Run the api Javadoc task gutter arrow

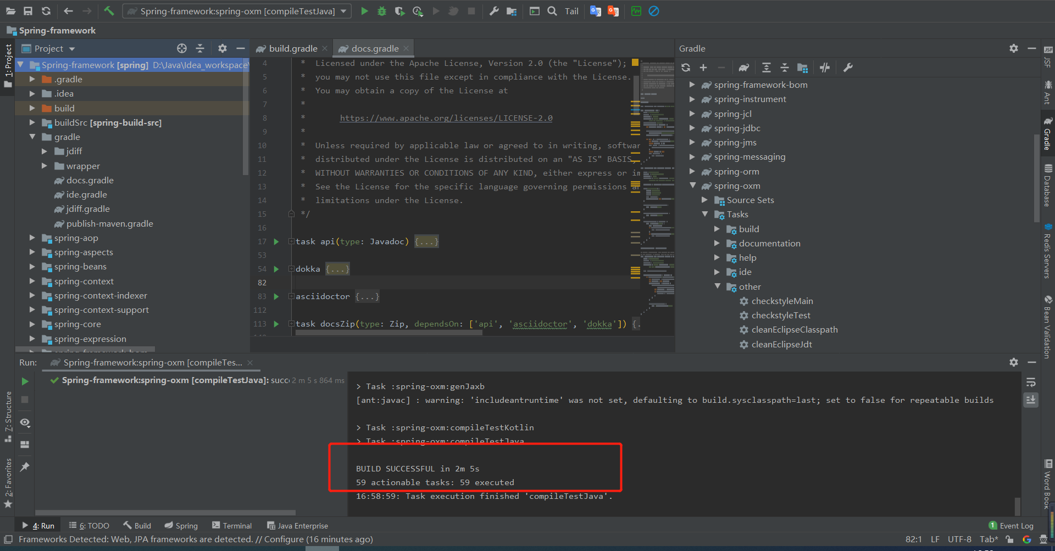(x=276, y=241)
